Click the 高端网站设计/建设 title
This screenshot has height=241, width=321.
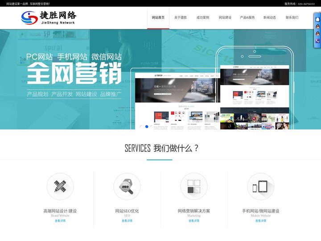tap(60, 211)
